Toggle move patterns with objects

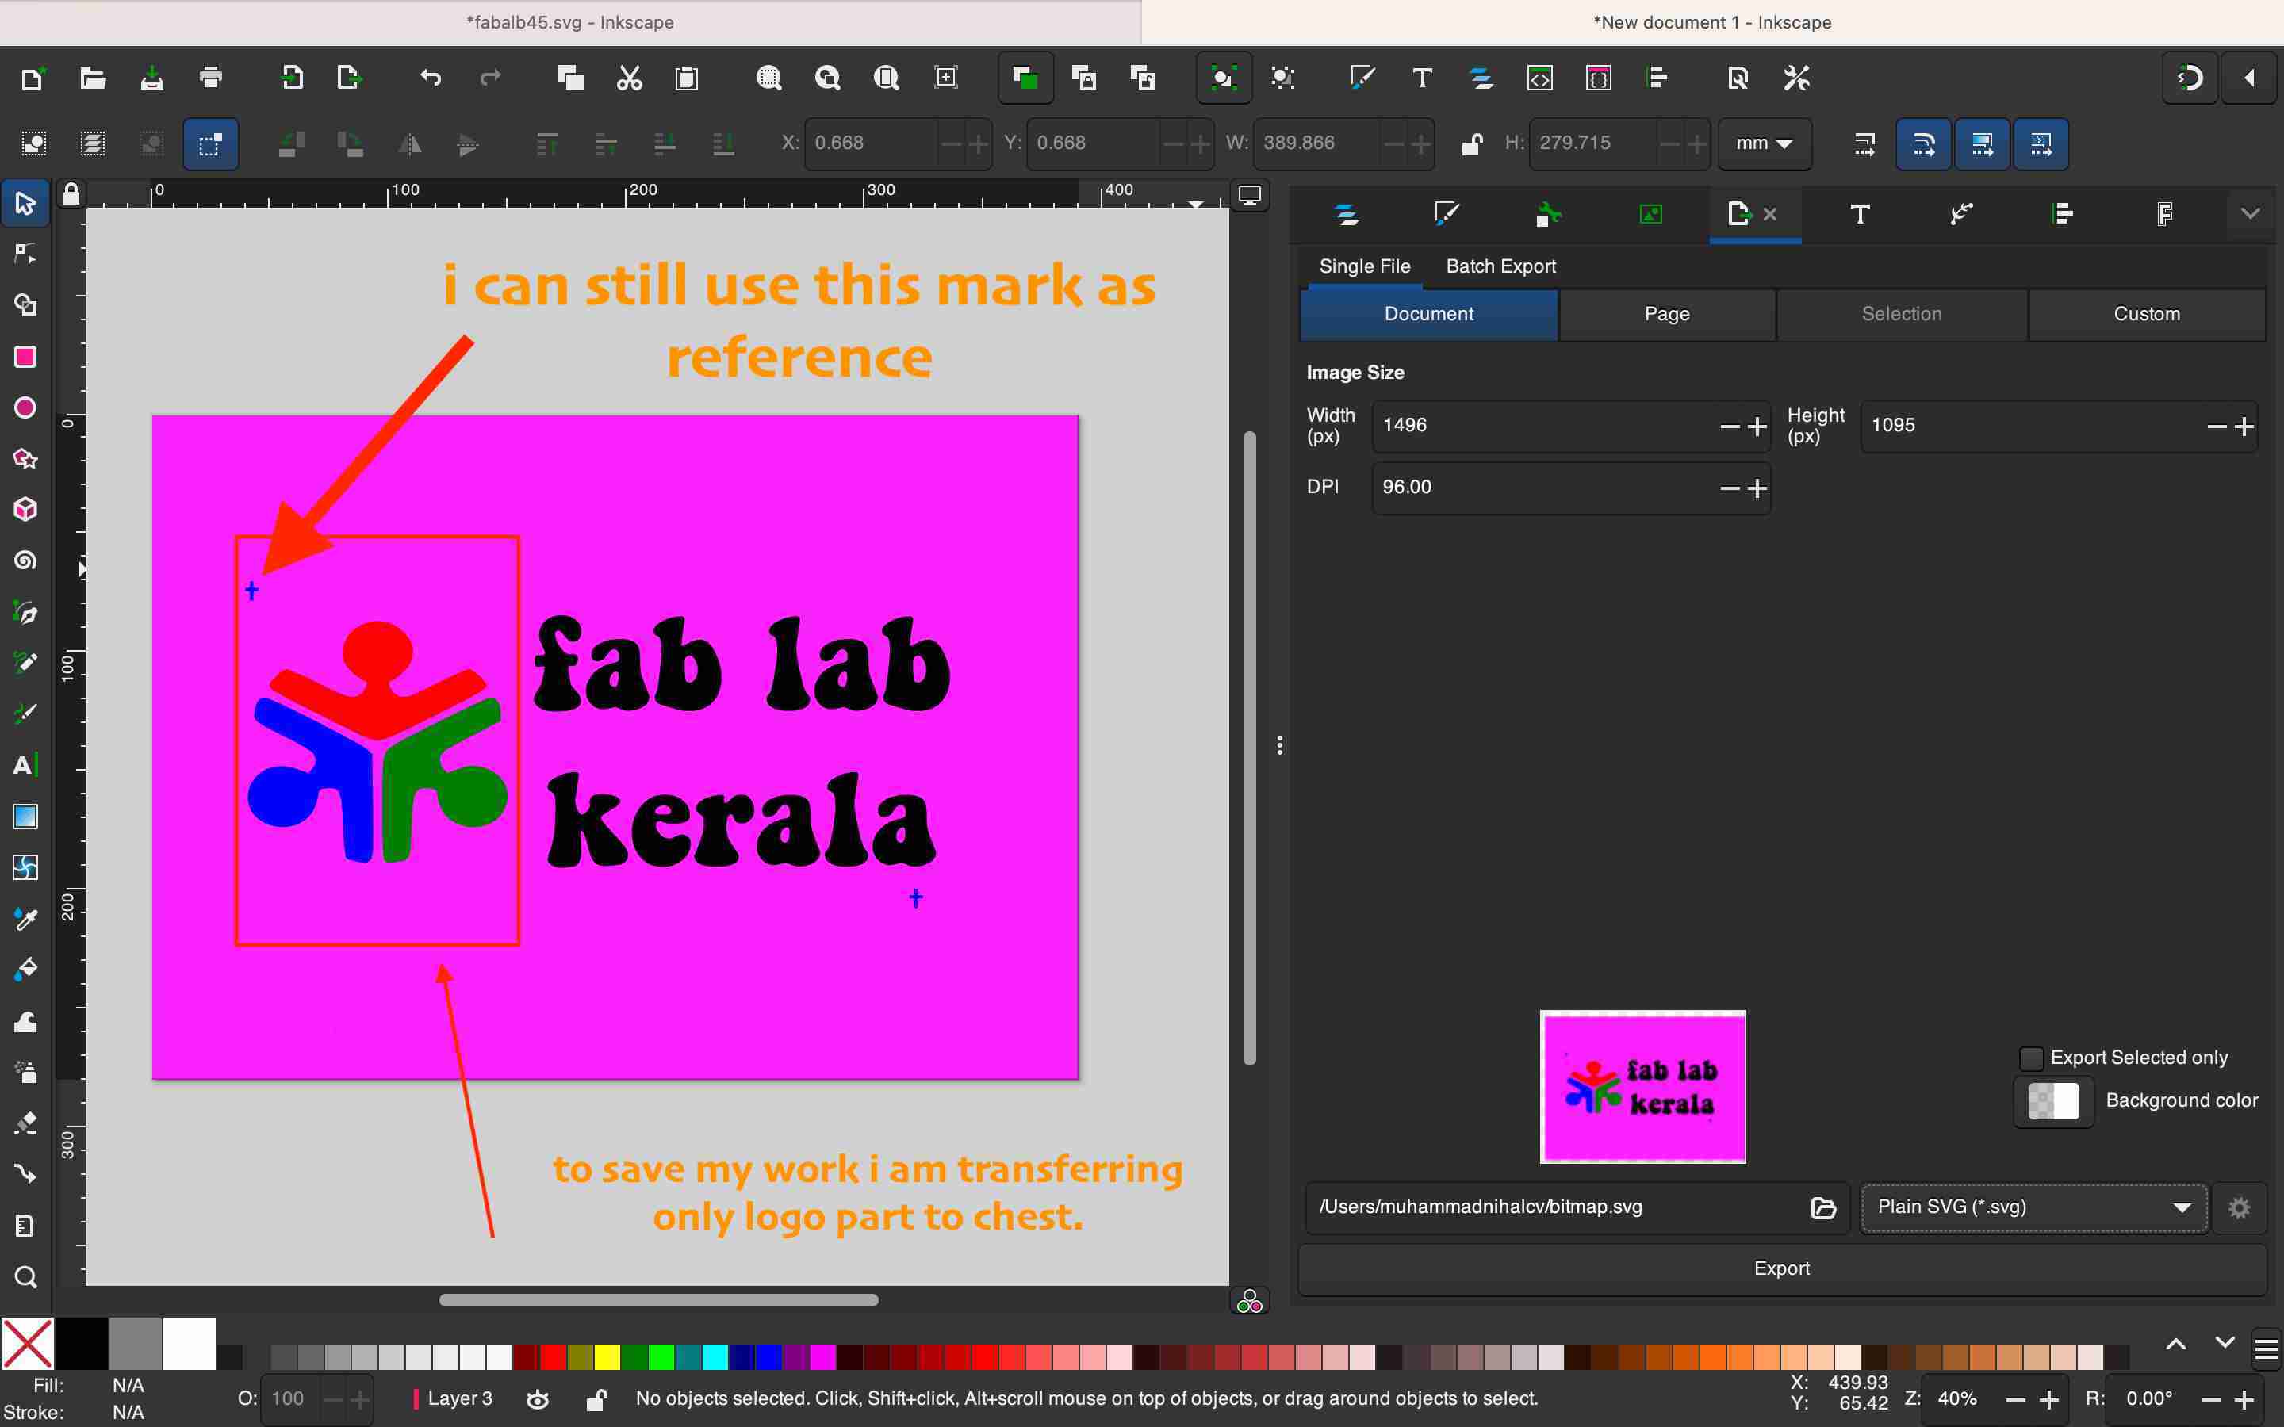tap(2041, 143)
